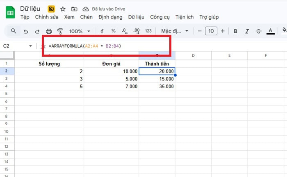The height and width of the screenshot is (177, 287).
Task: Move document using the folder icon
Action: tap(74, 9)
